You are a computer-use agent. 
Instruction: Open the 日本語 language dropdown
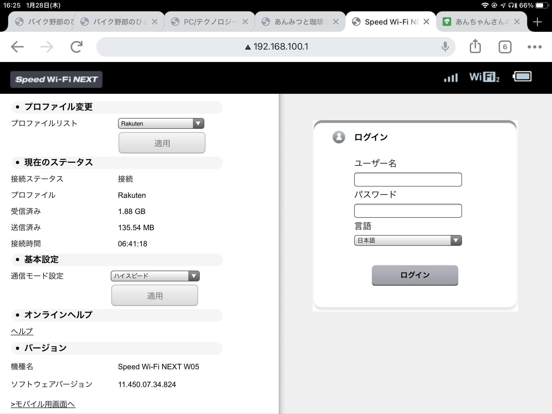pyautogui.click(x=408, y=240)
